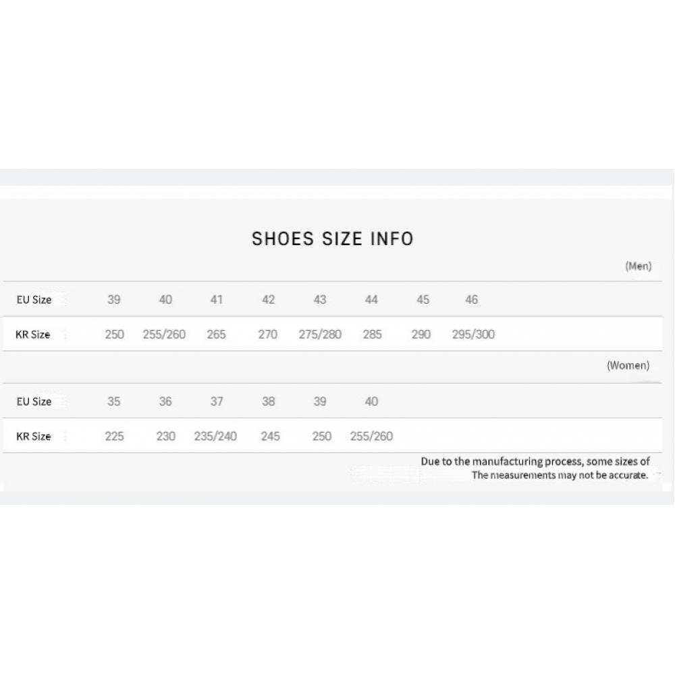Select KR size 265 cell
This screenshot has width=675, height=675.
[x=216, y=335]
